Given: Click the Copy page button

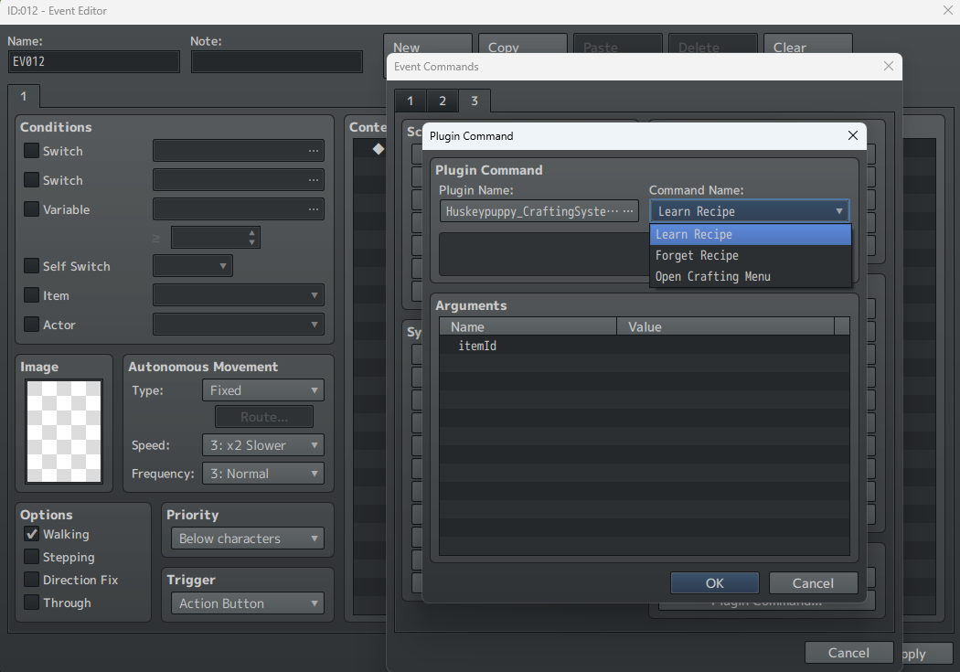Looking at the screenshot, I should [x=523, y=44].
